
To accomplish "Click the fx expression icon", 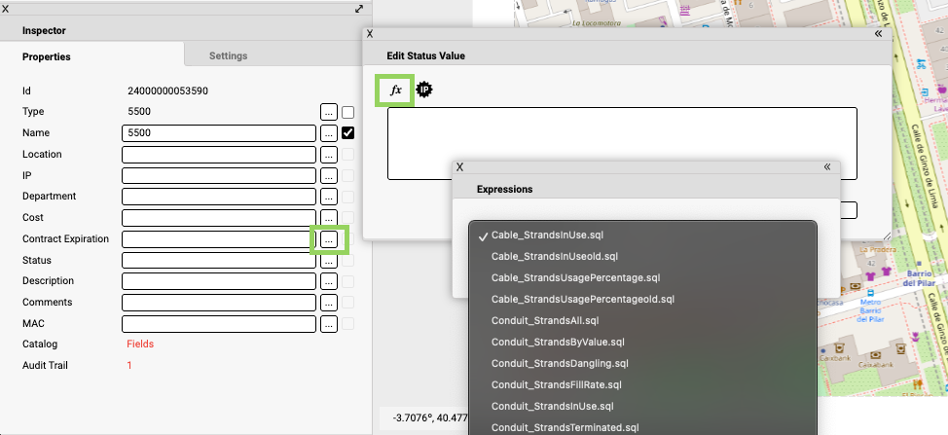I will [x=395, y=90].
